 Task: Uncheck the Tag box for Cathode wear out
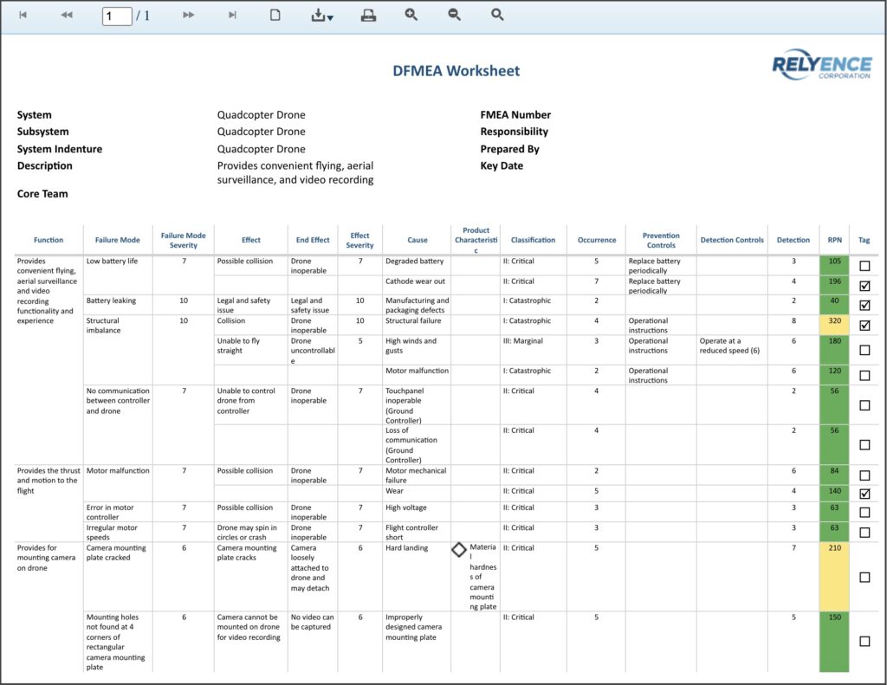tap(864, 284)
